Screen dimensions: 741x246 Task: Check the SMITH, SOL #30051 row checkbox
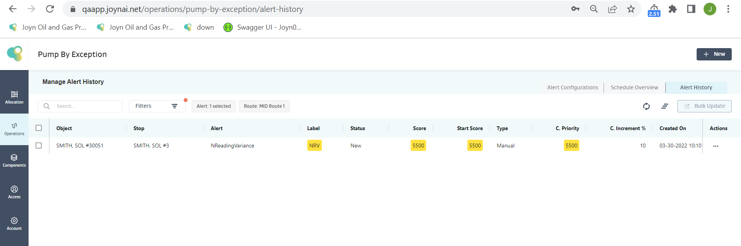[x=39, y=146]
